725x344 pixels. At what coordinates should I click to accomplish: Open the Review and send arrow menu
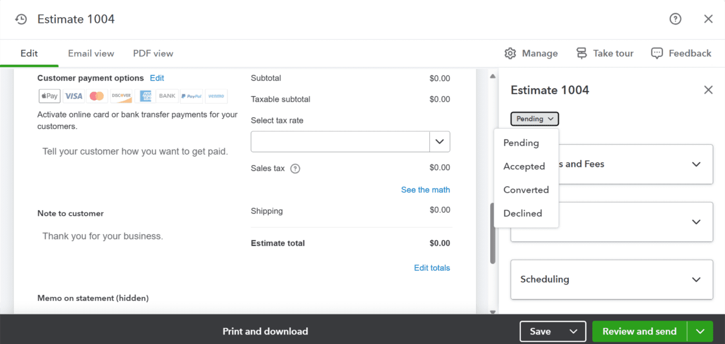[700, 331]
